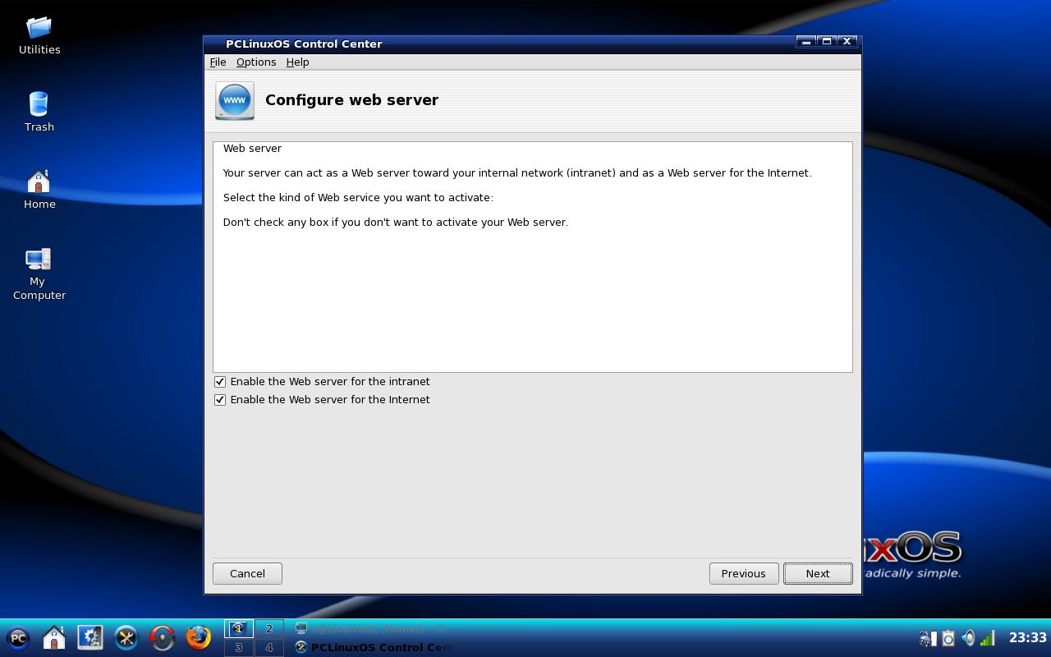Click the www globe icon in the header

point(235,100)
